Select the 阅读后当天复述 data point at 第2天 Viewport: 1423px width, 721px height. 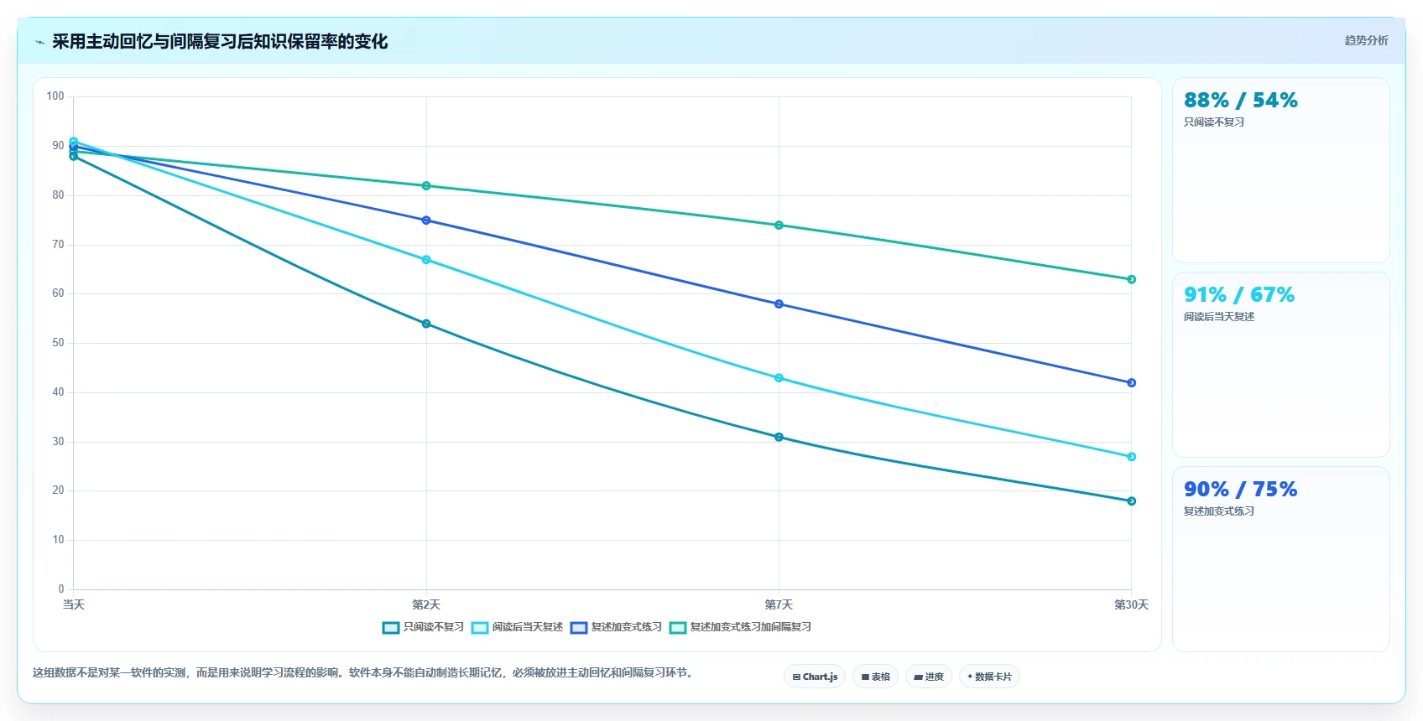click(x=426, y=260)
